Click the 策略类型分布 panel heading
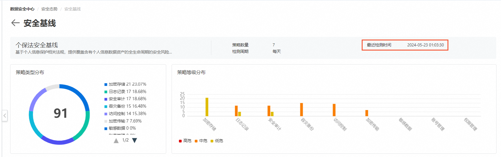Image resolution: width=501 pixels, height=157 pixels. point(30,72)
